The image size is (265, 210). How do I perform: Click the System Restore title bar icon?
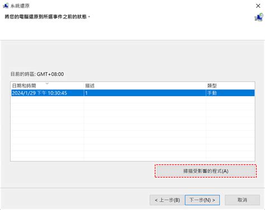click(x=6, y=6)
